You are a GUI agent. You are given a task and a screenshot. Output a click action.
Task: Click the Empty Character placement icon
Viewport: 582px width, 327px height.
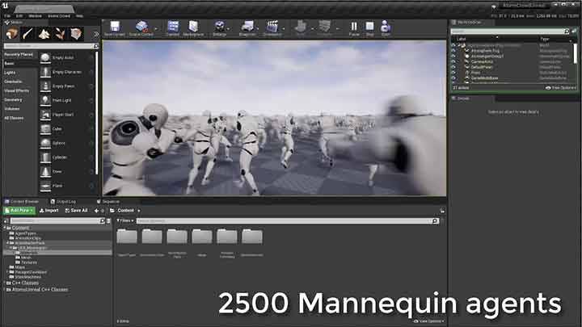tap(45, 72)
